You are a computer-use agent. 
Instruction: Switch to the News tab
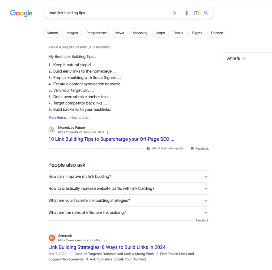(120, 33)
